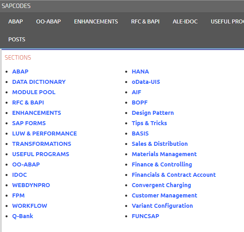
Task: Visit the BASIS section
Action: (x=140, y=133)
